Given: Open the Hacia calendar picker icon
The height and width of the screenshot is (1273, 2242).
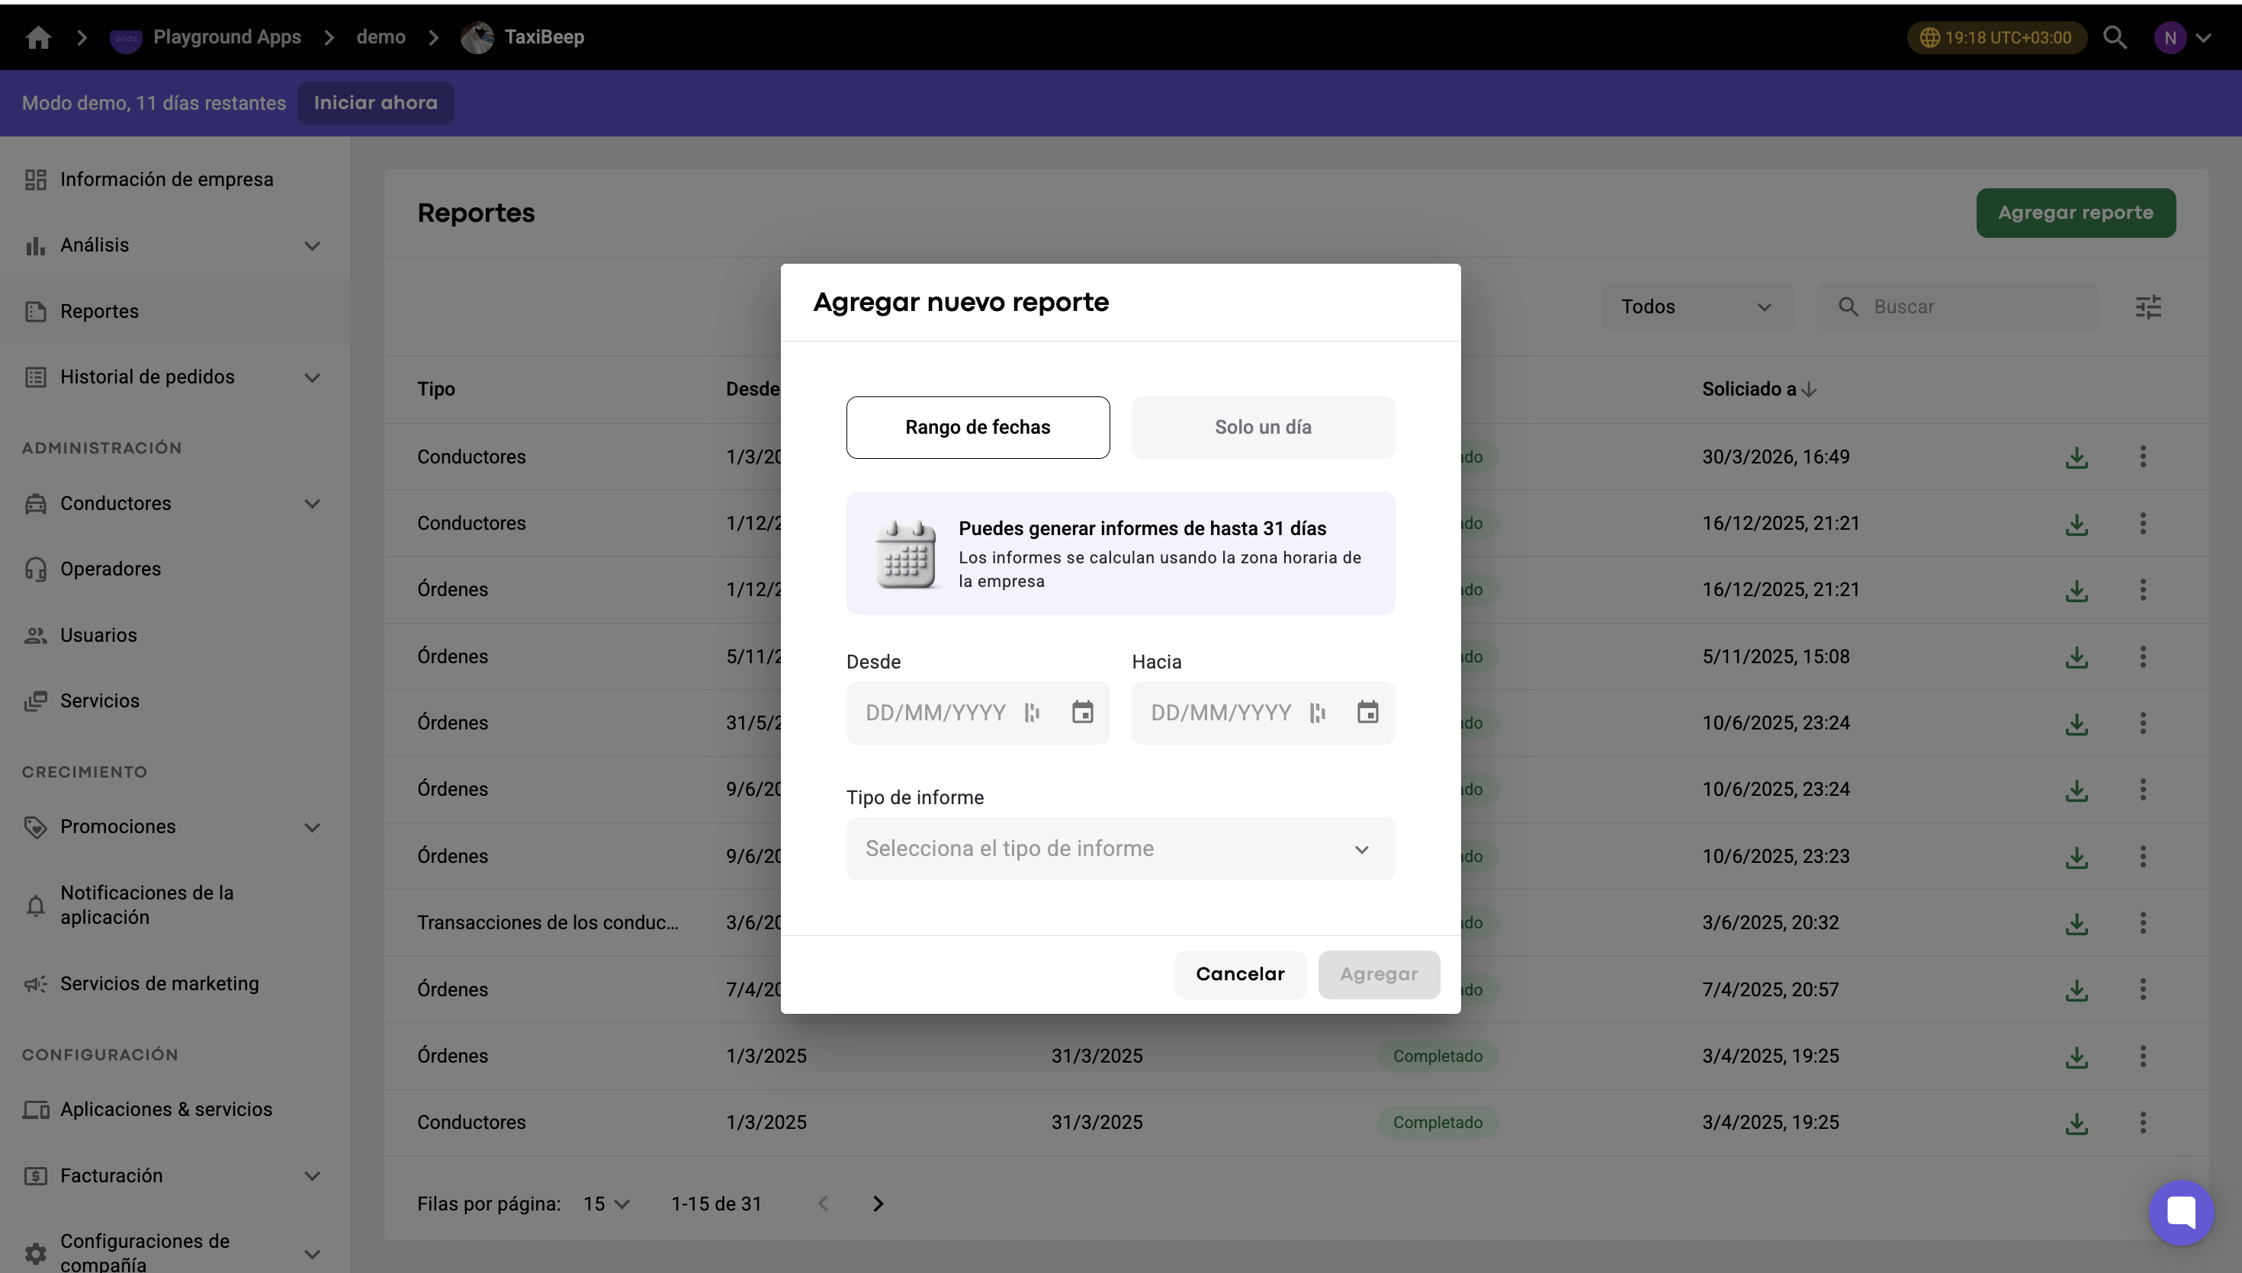Looking at the screenshot, I should tap(1367, 713).
